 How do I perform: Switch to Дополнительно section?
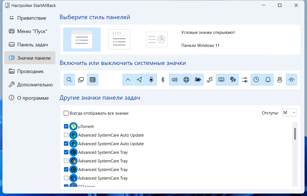[x=30, y=85]
